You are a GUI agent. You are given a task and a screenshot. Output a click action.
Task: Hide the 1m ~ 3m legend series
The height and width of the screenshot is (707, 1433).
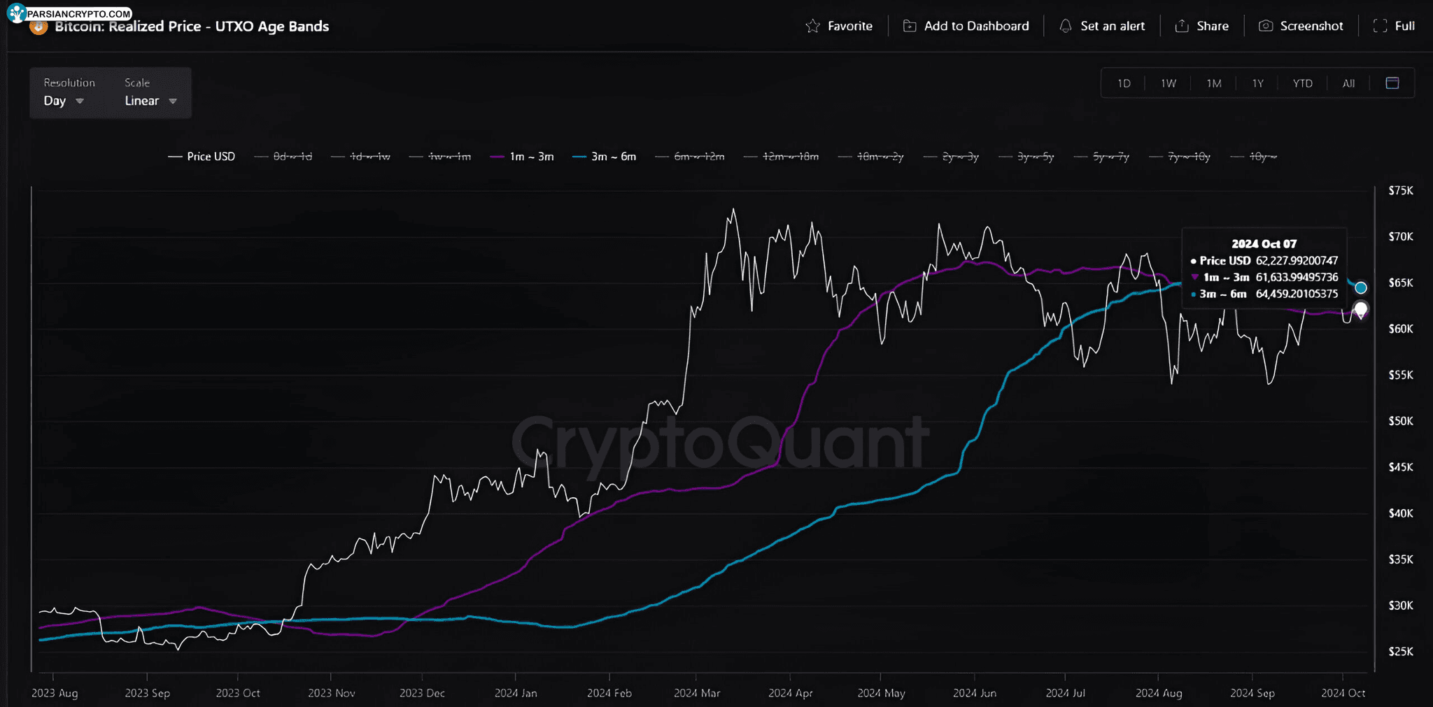pyautogui.click(x=522, y=157)
